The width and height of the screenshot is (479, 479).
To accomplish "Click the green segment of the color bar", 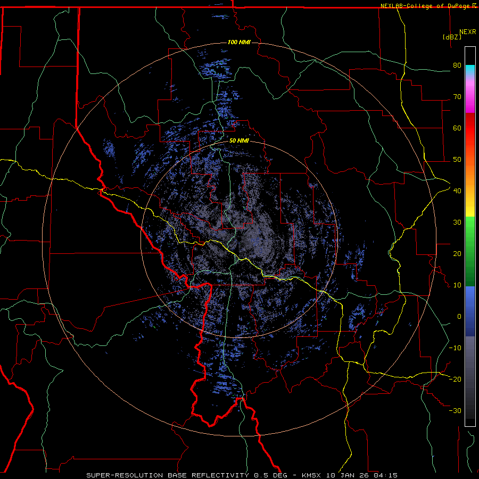I will pos(470,251).
